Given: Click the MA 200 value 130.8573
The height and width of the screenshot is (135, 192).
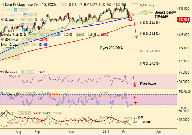Looking at the screenshot, I should (x=42, y=40).
